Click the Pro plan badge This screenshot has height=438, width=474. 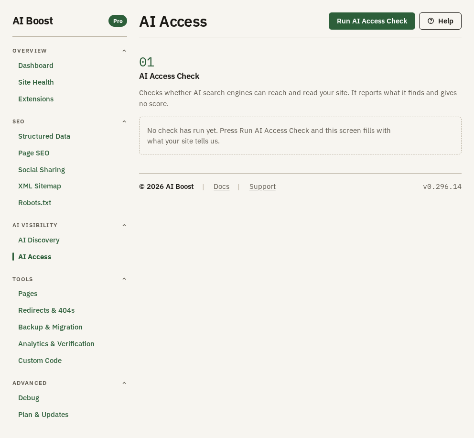[x=118, y=21]
